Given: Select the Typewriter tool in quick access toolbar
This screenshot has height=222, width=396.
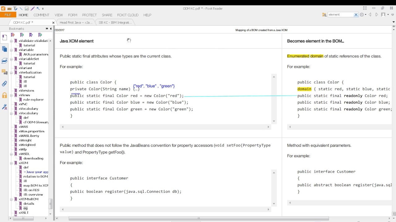Looking at the screenshot, I should pyautogui.click(x=15, y=9).
